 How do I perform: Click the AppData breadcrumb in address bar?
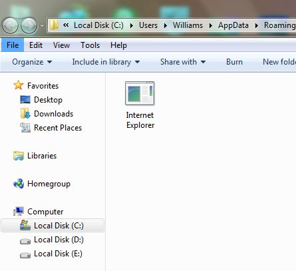(x=233, y=25)
